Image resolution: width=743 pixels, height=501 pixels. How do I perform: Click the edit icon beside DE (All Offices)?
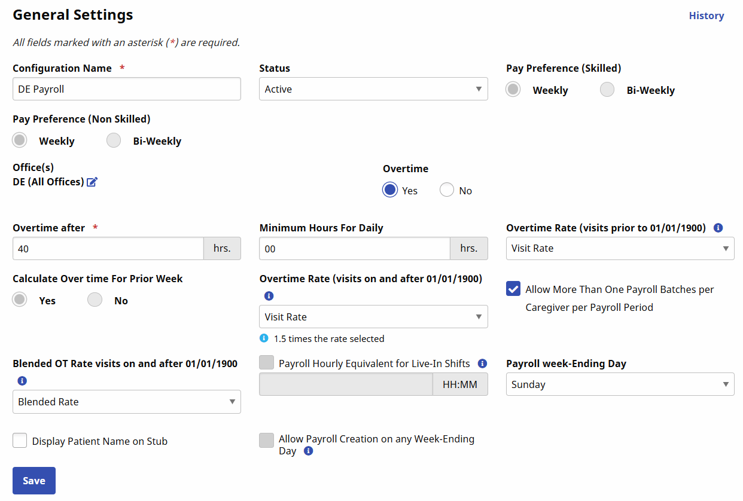[92, 182]
